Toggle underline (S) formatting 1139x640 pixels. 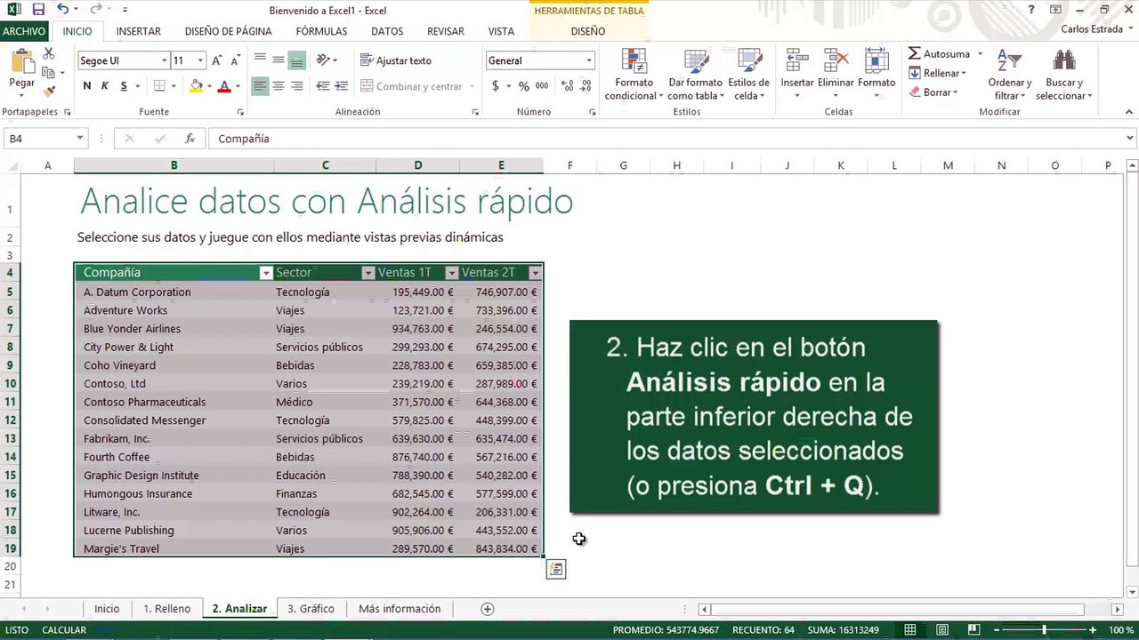(124, 86)
